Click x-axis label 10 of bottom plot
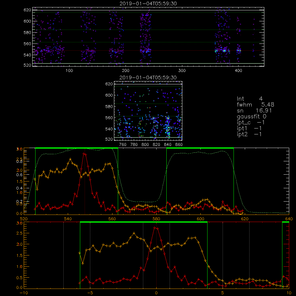Viewport: 296px width, 296px height. (x=289, y=293)
